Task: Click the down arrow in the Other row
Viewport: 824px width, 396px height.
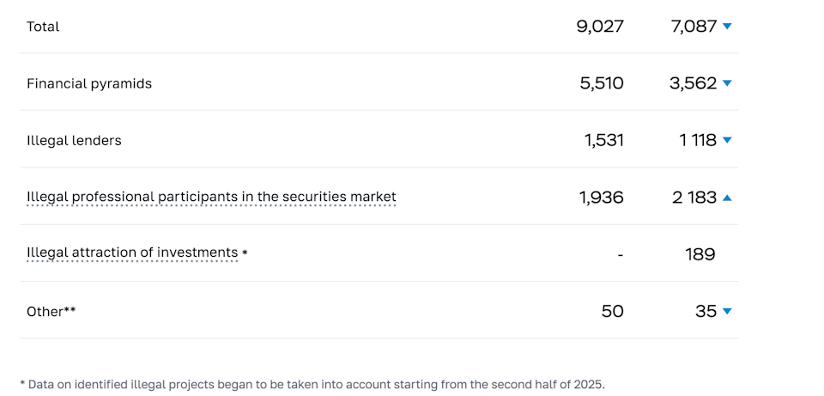Action: tap(727, 312)
